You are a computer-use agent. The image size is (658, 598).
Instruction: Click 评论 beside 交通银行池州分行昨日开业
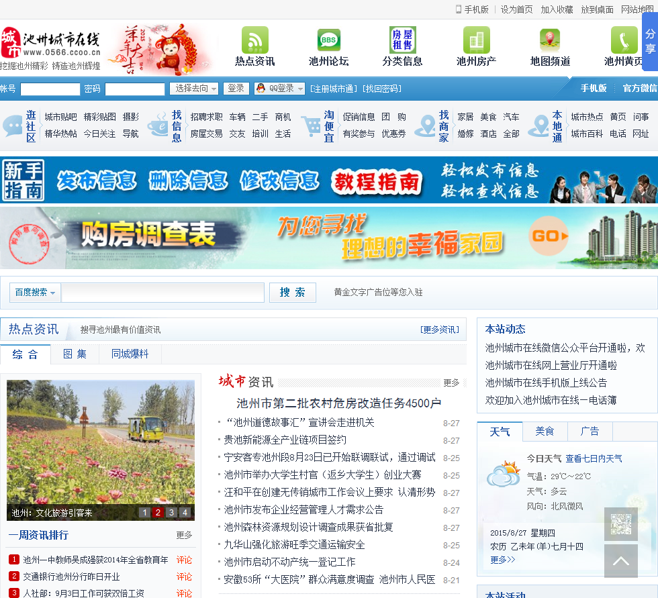coord(184,577)
